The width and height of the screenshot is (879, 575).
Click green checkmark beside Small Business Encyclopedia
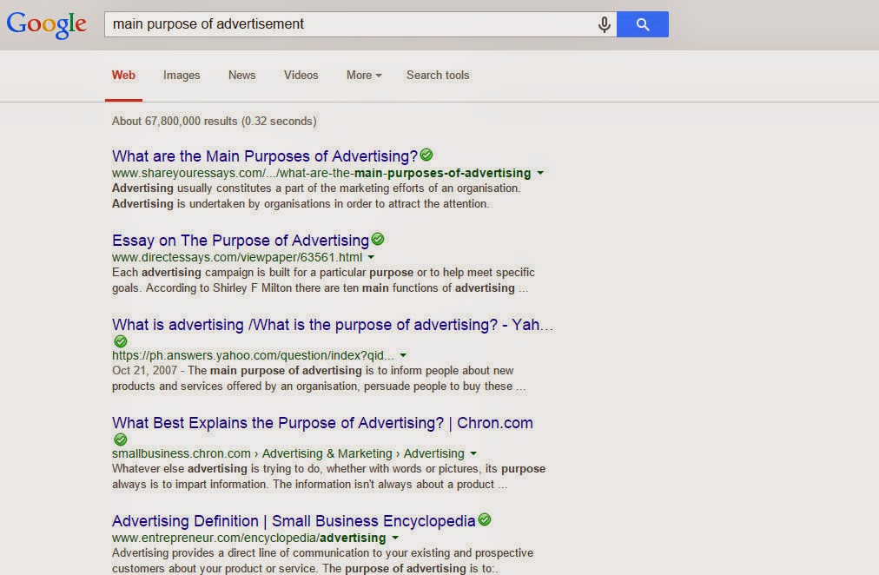485,519
